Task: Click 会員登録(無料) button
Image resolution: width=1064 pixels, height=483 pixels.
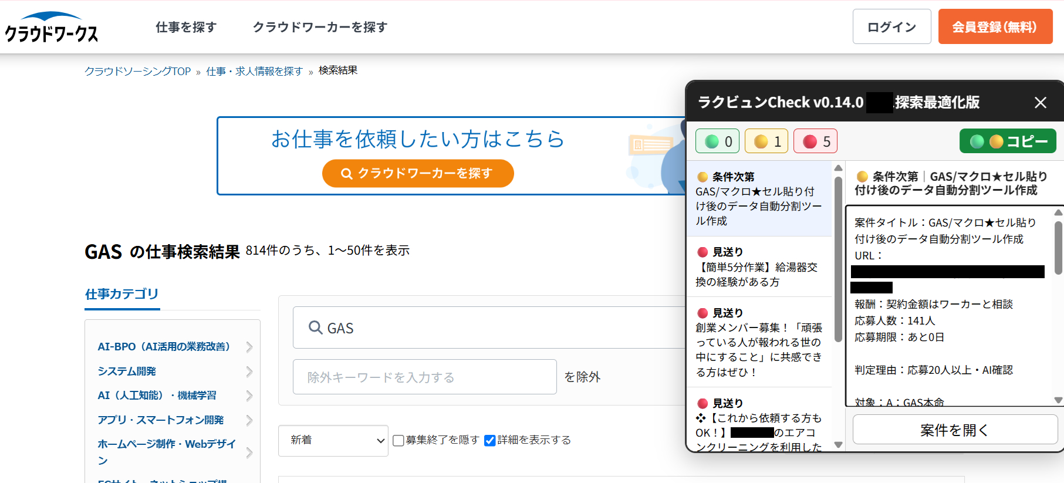Action: [995, 26]
